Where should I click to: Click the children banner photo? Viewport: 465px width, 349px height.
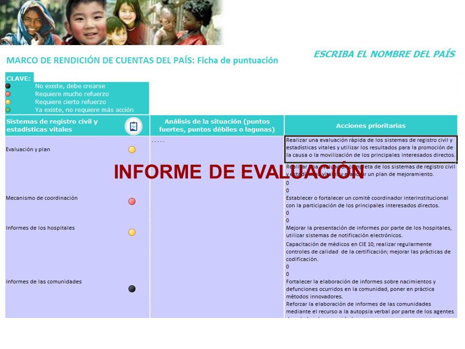click(111, 22)
